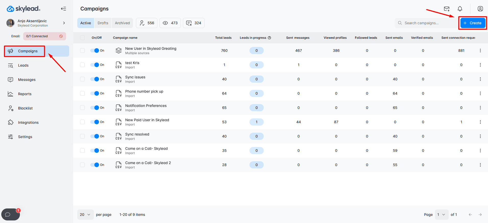Open Settings in the sidebar
This screenshot has width=488, height=223.
pos(25,137)
